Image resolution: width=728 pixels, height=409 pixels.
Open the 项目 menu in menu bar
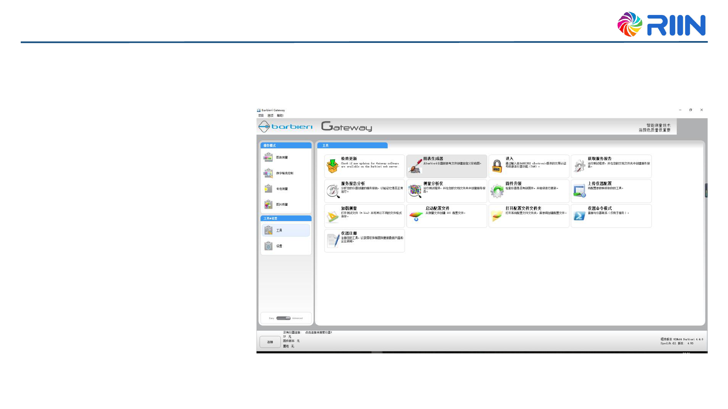coord(261,116)
